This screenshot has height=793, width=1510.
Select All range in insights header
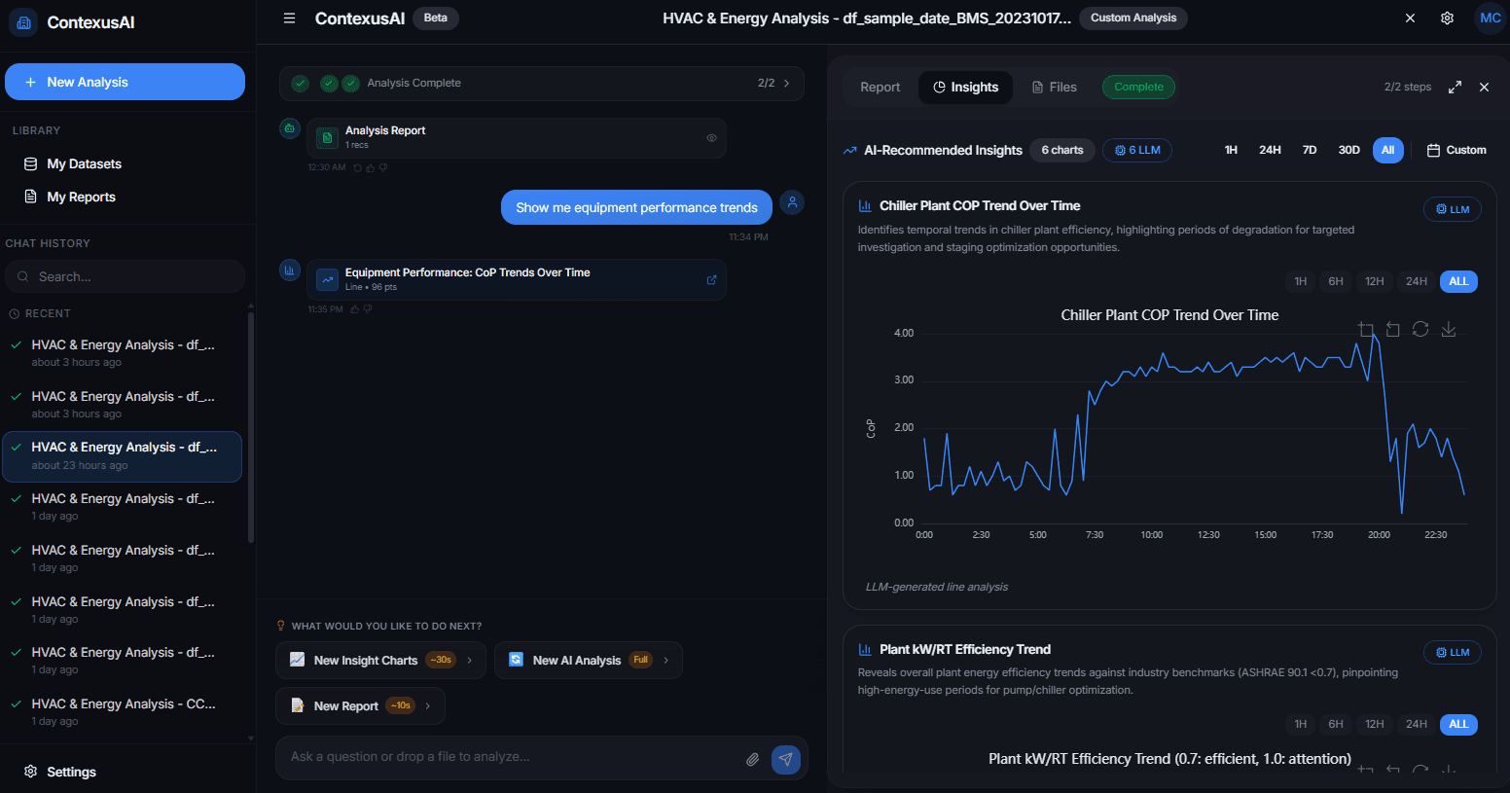coord(1387,150)
